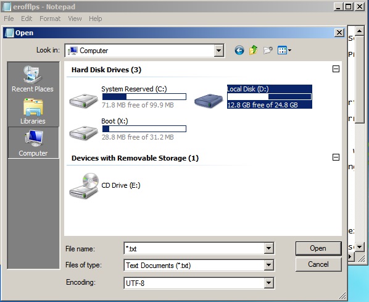369x302 pixels.
Task: Open the View Menu icon
Action: click(x=282, y=50)
